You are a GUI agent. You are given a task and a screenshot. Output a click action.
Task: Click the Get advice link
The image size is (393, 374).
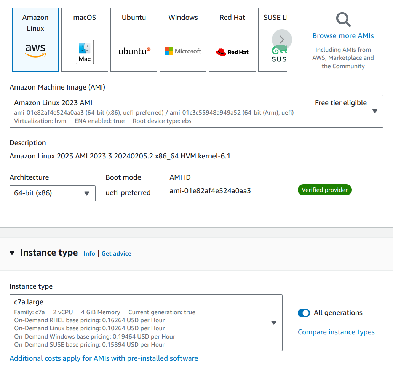point(116,254)
